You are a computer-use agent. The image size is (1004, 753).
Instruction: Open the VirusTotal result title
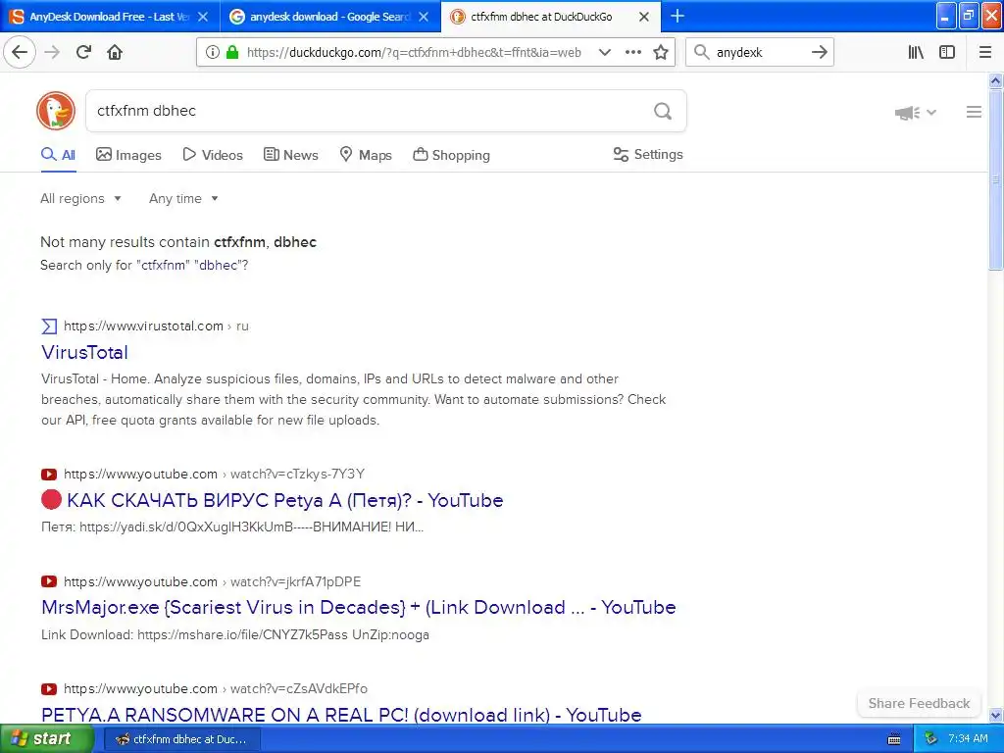84,352
